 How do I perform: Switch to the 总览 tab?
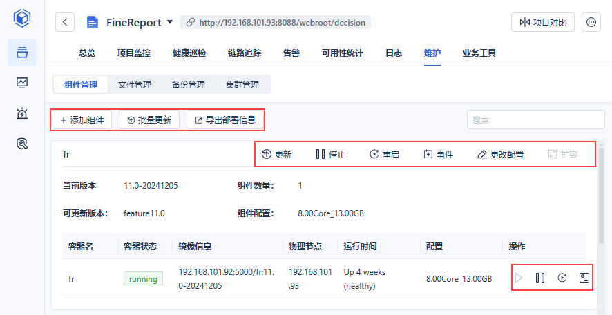tap(86, 53)
